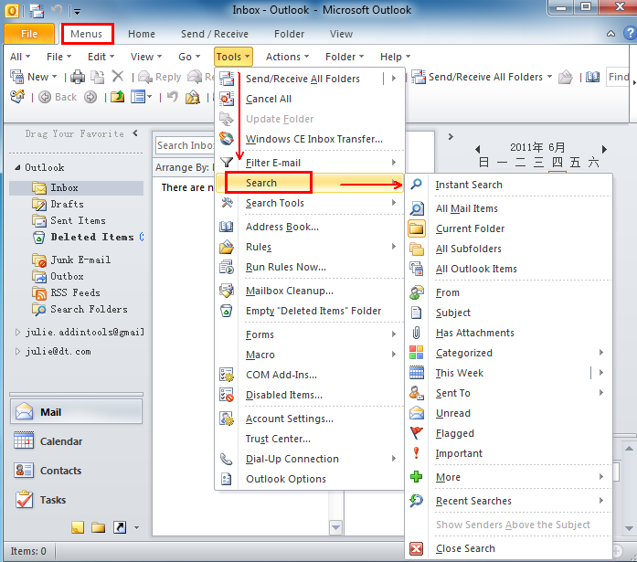Click the Instant Search magnifier icon
637x562 pixels.
pyautogui.click(x=416, y=185)
